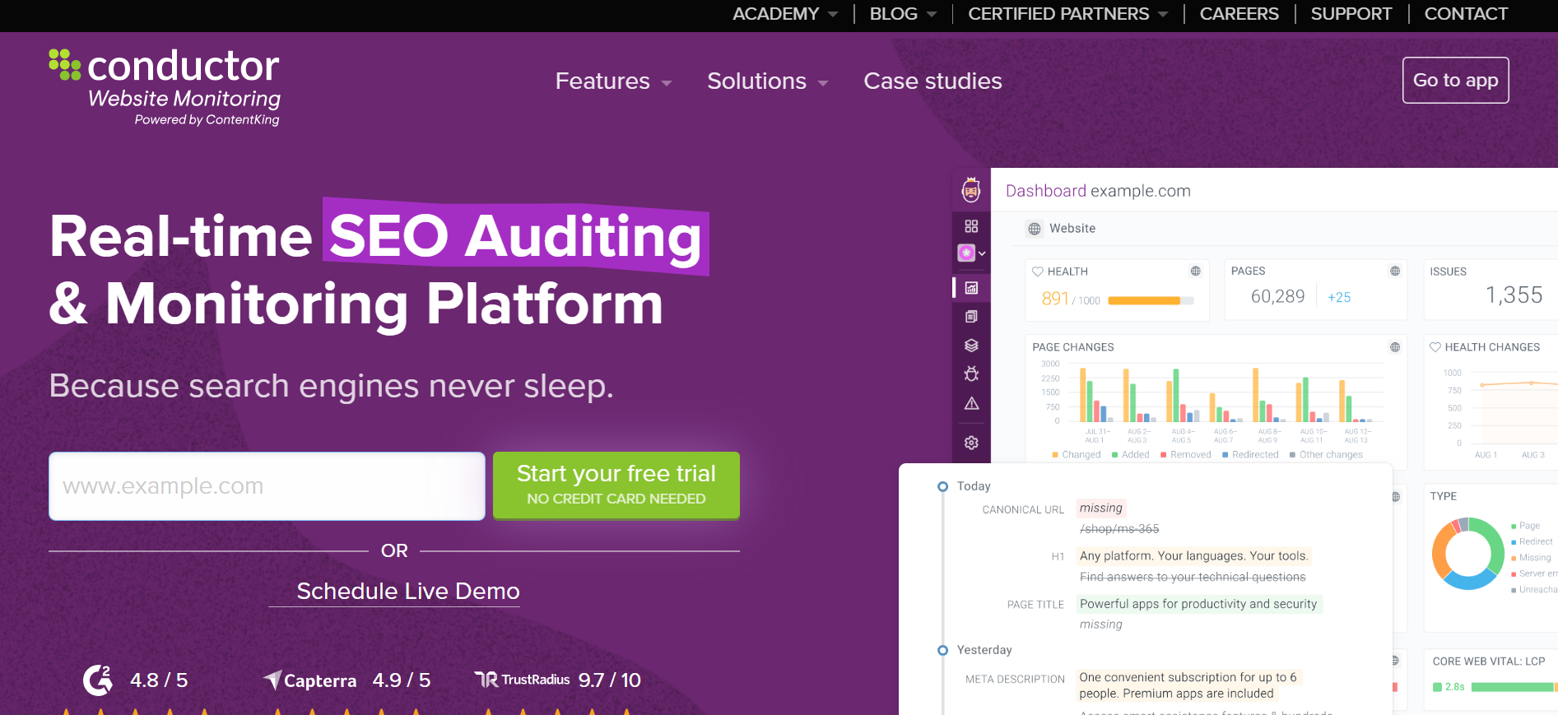1558x715 pixels.
Task: Click 'Powerful apps for productivity and security' title
Action: pyautogui.click(x=1198, y=604)
